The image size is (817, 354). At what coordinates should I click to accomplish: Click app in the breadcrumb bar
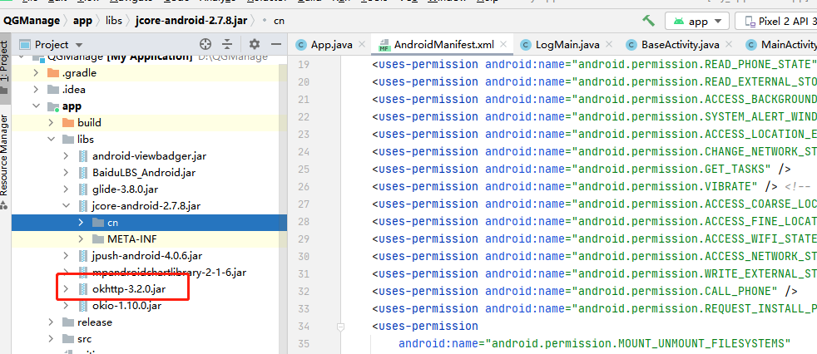coord(82,21)
